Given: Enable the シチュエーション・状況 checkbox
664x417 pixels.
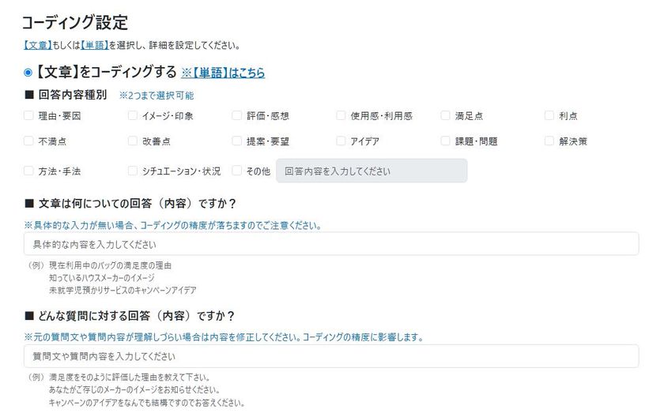Looking at the screenshot, I should pos(133,171).
